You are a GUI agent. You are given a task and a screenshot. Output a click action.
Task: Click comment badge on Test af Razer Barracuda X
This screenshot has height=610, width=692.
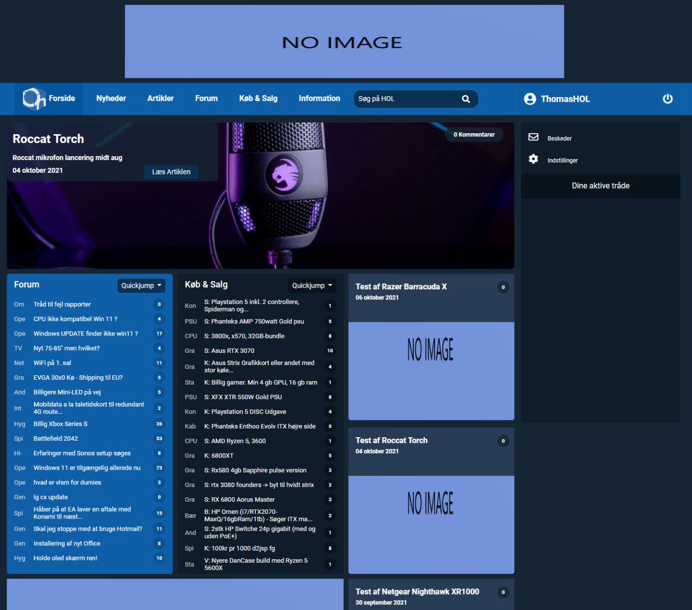(503, 287)
